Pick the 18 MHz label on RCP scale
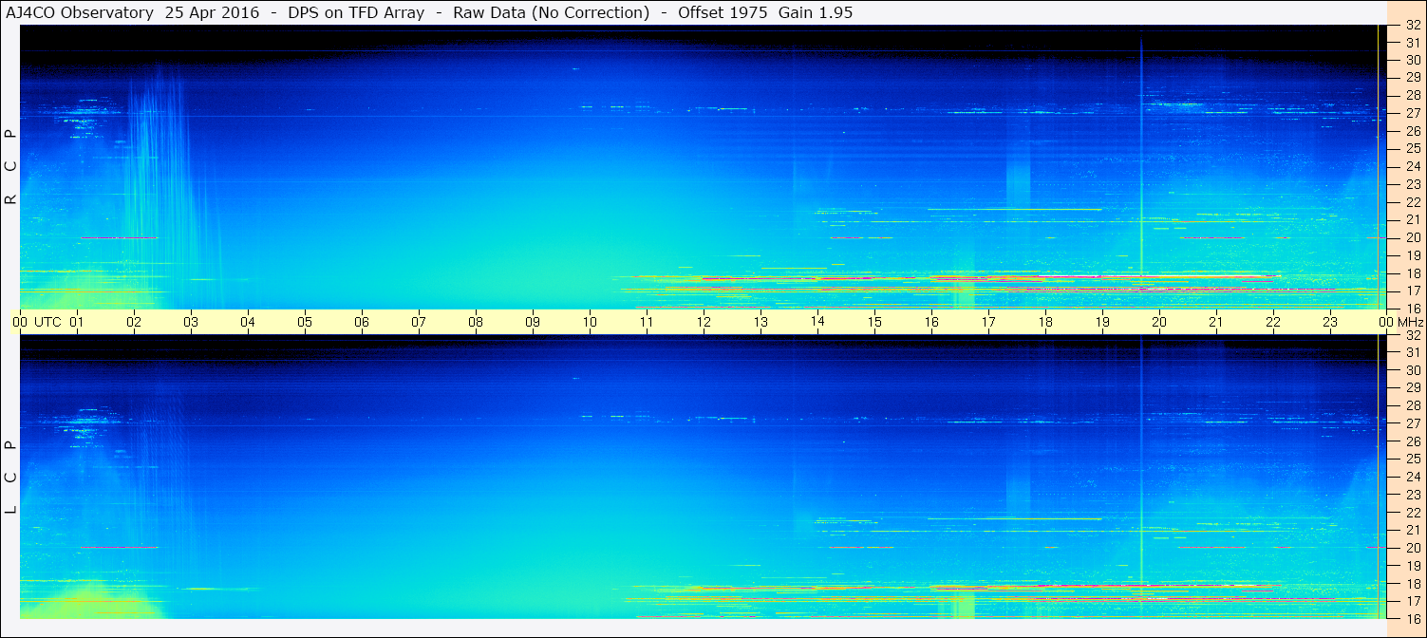 click(1412, 273)
